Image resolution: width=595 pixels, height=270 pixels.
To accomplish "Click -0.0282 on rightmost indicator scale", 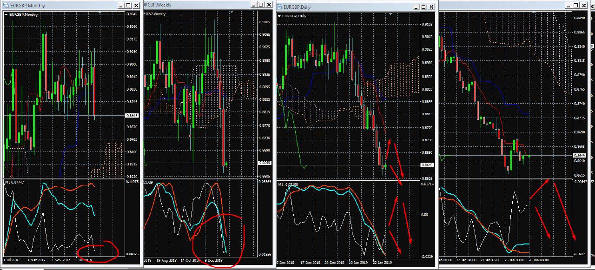I will click(580, 254).
